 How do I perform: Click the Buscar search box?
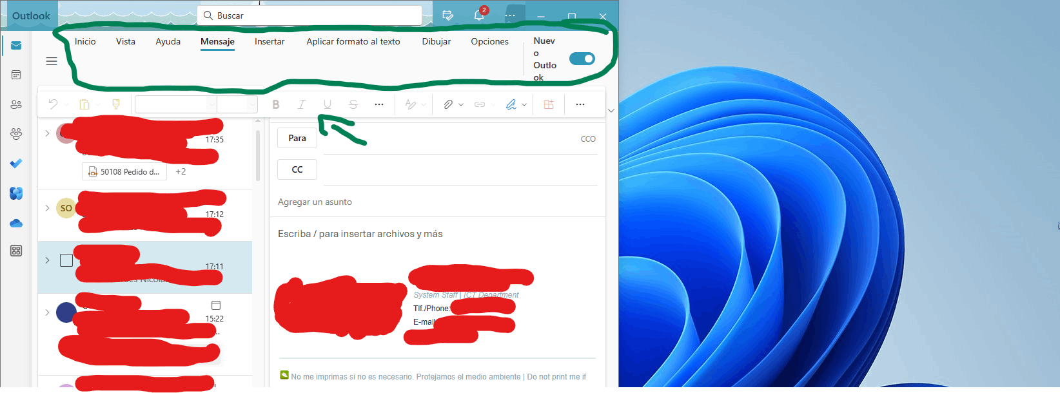[309, 15]
